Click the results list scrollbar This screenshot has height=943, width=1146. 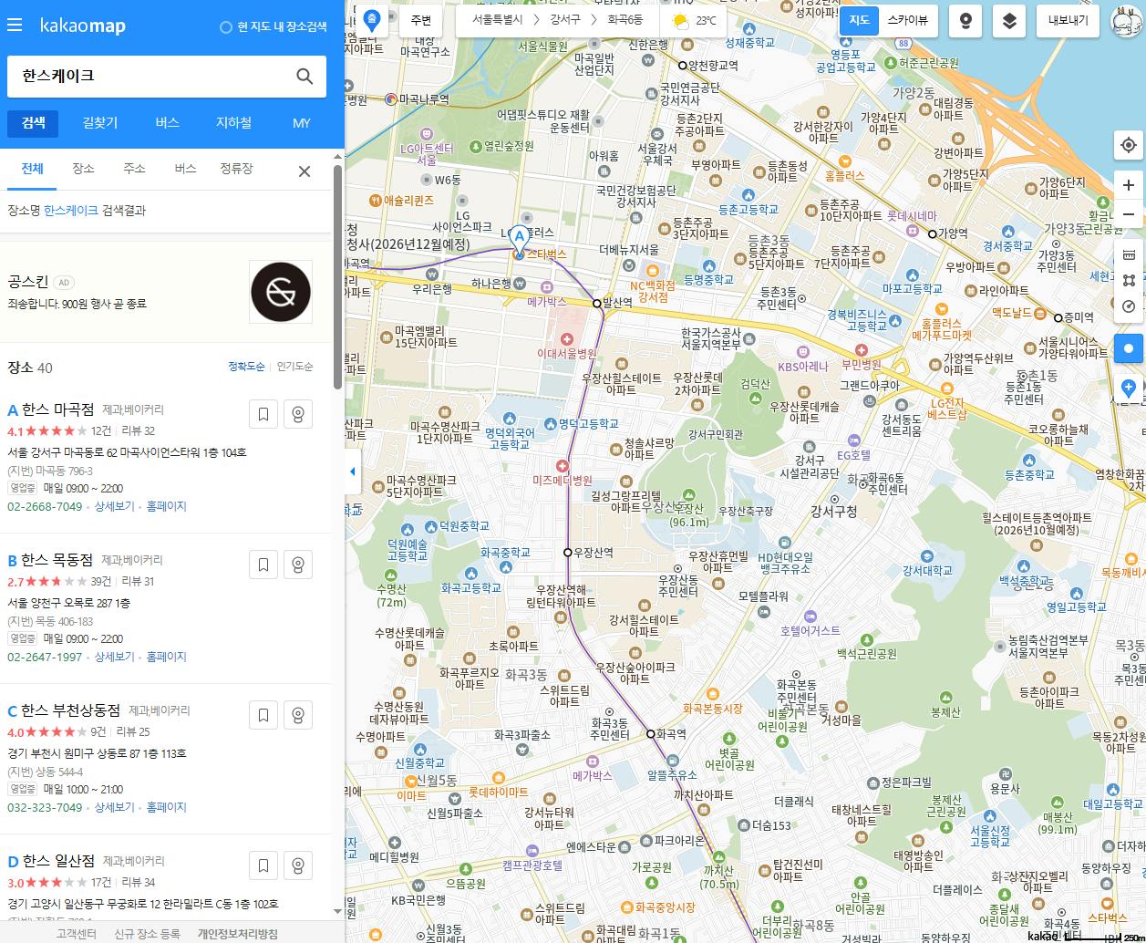tap(337, 276)
